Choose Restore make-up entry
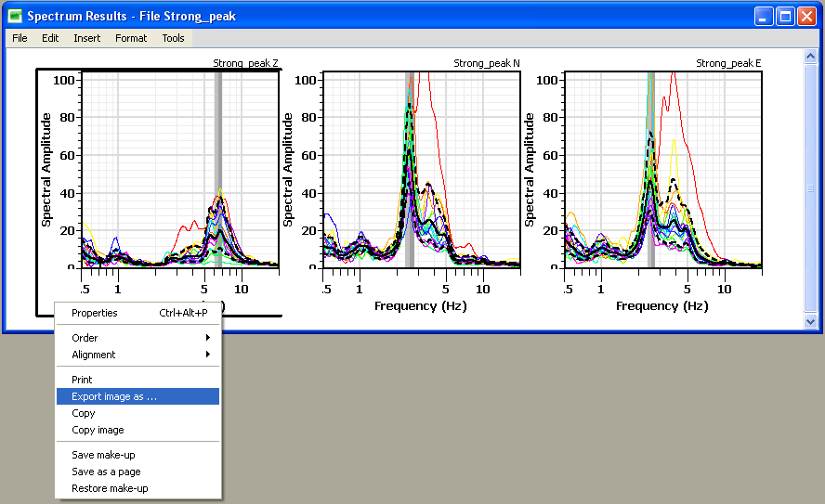 (x=110, y=488)
